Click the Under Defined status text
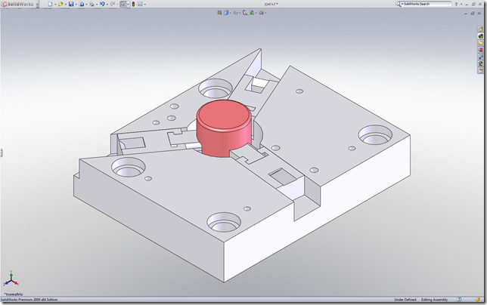Viewport: 487px width, 305px height. (x=405, y=300)
